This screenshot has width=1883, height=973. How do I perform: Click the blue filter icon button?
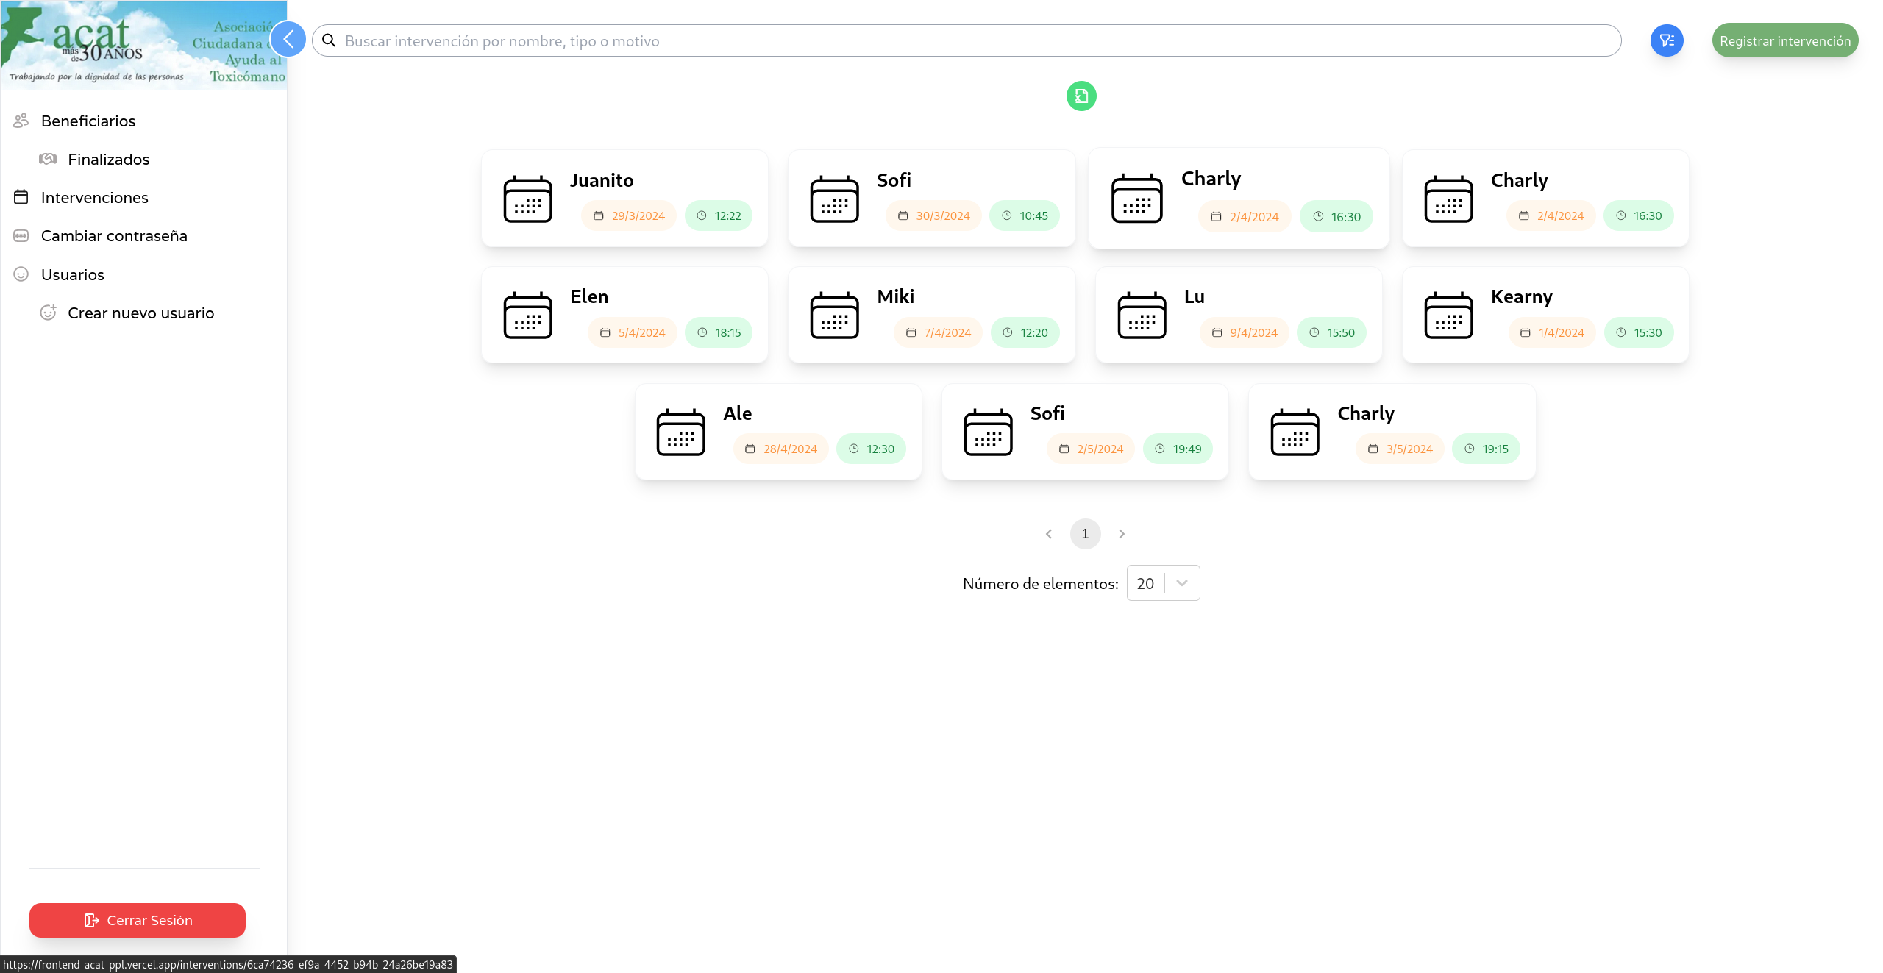pyautogui.click(x=1666, y=40)
